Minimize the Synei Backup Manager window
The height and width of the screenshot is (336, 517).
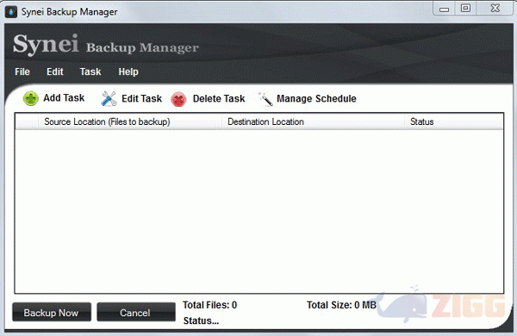444,9
